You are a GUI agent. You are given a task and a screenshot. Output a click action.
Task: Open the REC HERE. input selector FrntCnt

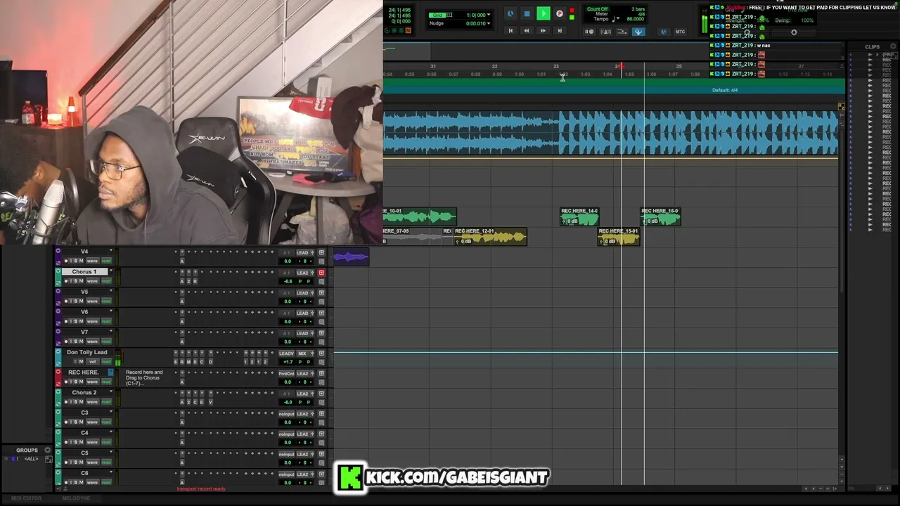tap(286, 373)
